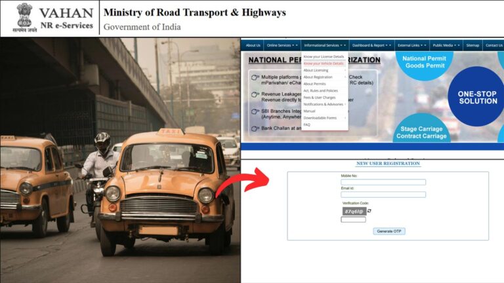Click the Verification Code: label
This screenshot has width=504, height=283.
click(x=356, y=203)
